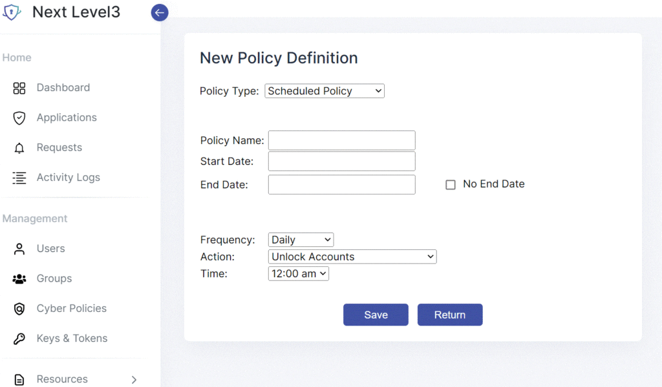The image size is (662, 387).
Task: Open the Time dropdown showing 12:00 am
Action: point(298,273)
